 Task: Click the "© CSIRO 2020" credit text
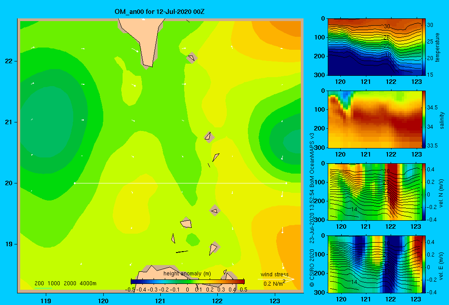click(x=312, y=268)
